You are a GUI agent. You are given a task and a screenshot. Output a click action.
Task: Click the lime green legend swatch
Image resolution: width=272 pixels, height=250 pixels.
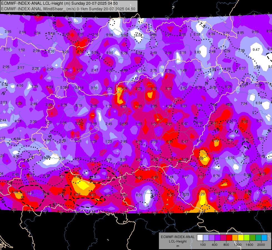(247, 237)
